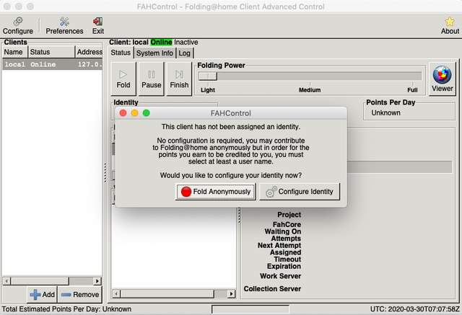The height and width of the screenshot is (315, 462).
Task: Click the Exit toolbar icon
Action: [98, 25]
